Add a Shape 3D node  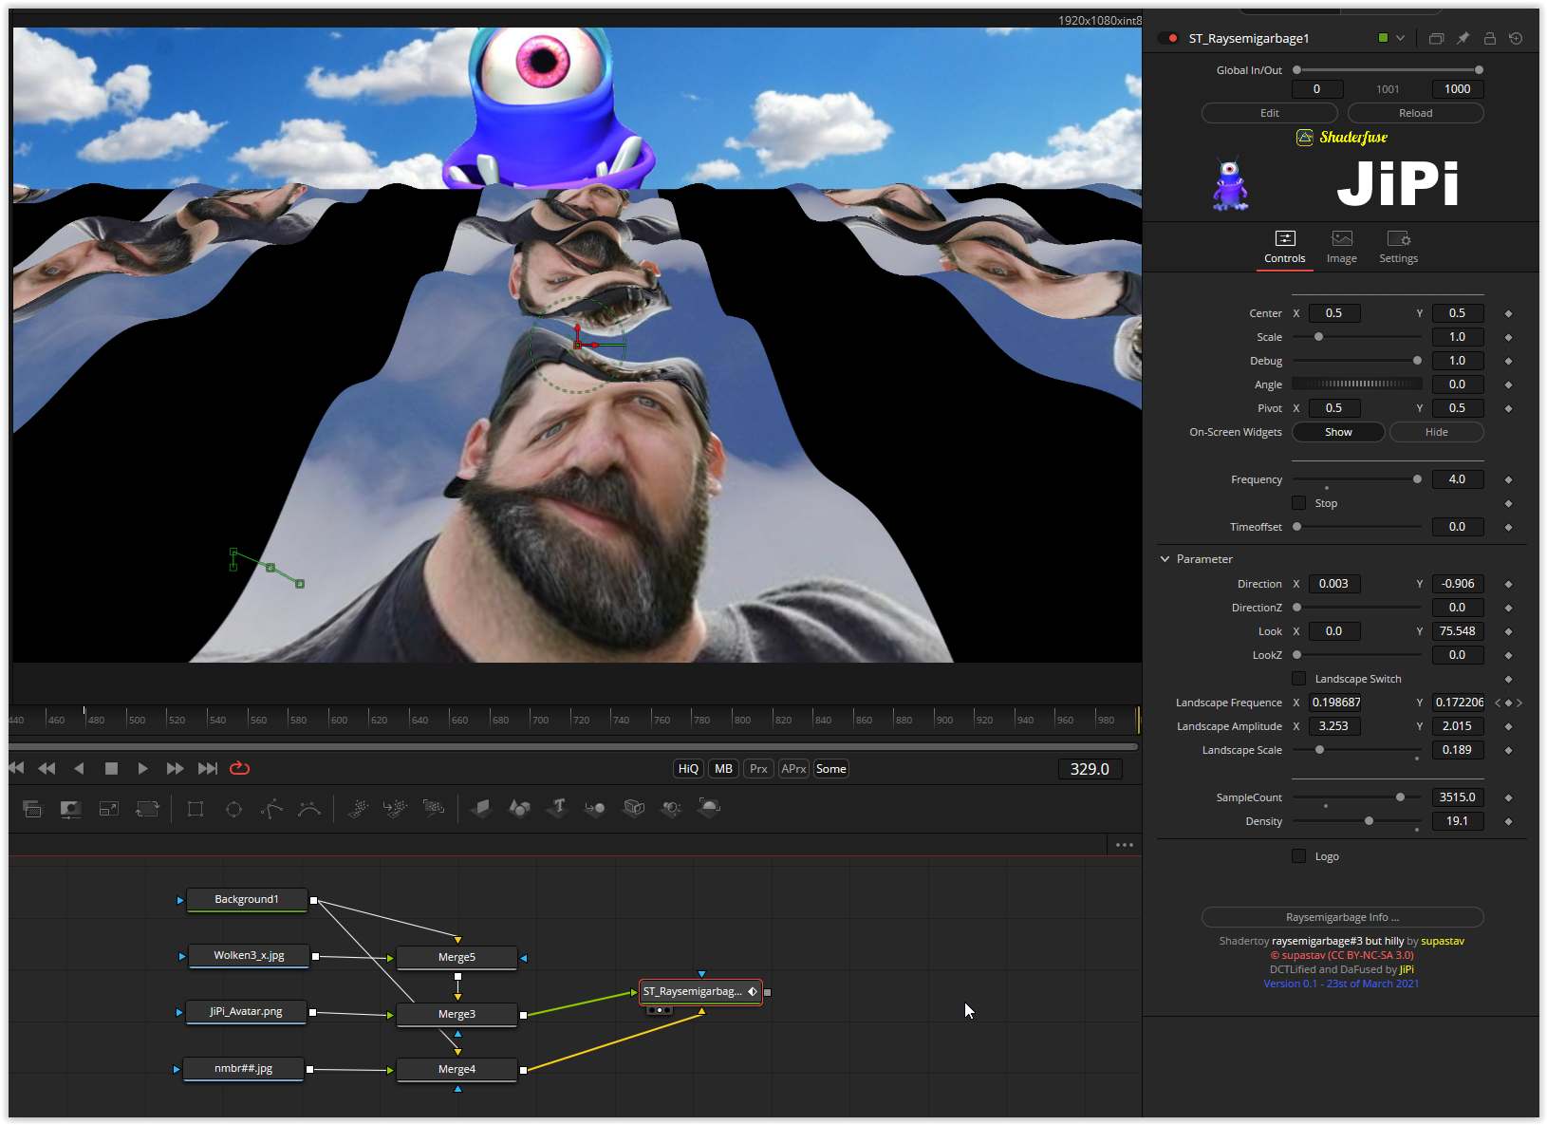click(x=519, y=809)
